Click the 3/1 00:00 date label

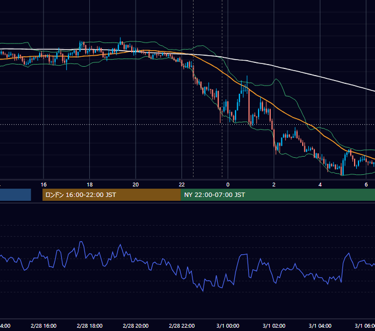[x=228, y=325]
